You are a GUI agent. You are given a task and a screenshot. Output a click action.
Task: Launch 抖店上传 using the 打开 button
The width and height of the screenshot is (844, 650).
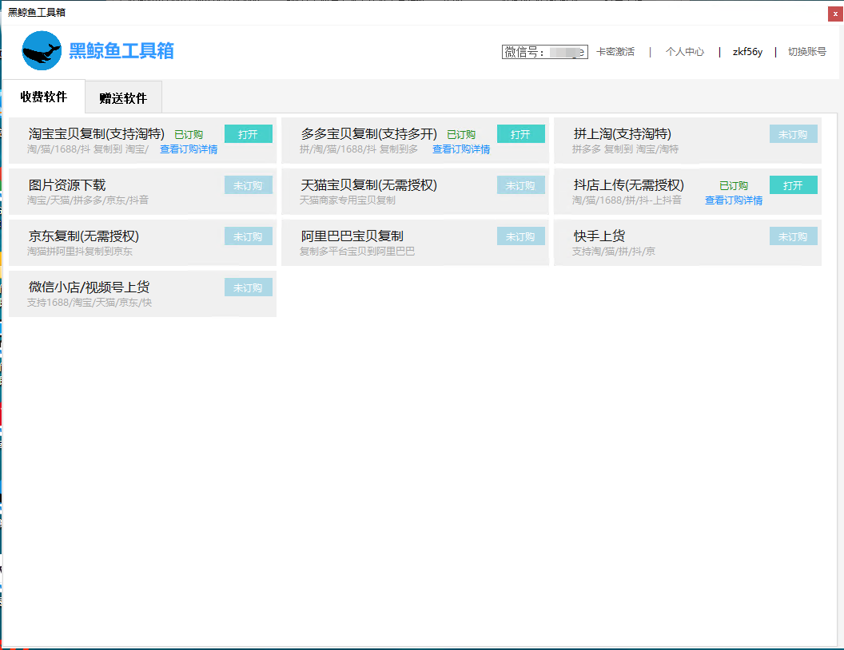(793, 185)
